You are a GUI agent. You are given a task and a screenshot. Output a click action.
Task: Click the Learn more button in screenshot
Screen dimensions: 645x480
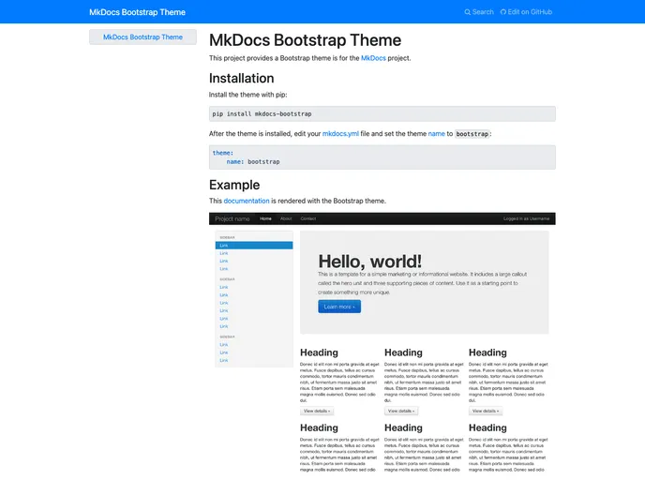[339, 307]
